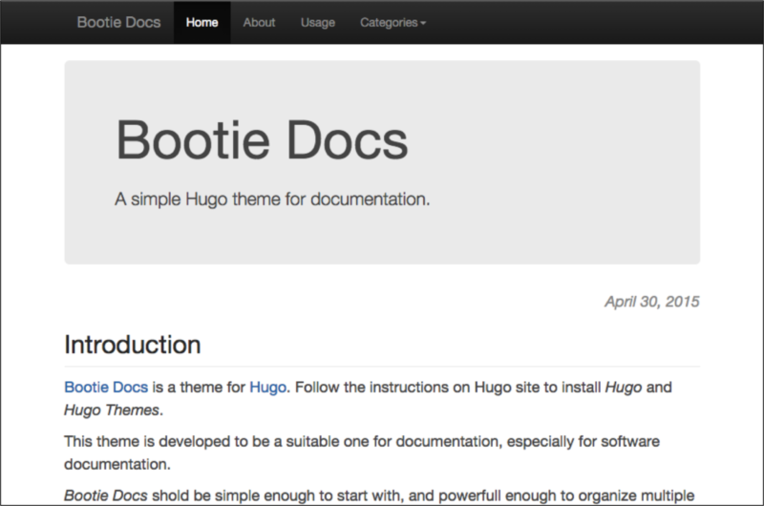Click italic Hugo after the word install
The height and width of the screenshot is (506, 764).
pyautogui.click(x=623, y=387)
